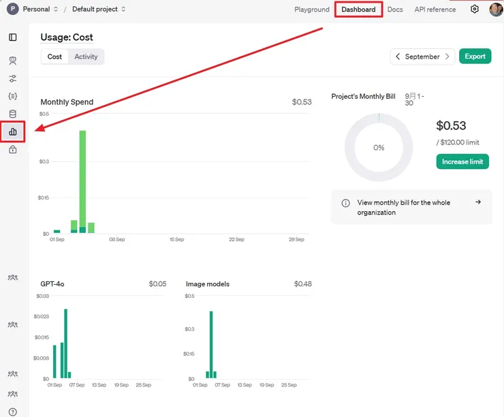The height and width of the screenshot is (417, 504).
Task: Switch to the Activity view
Action: click(86, 57)
